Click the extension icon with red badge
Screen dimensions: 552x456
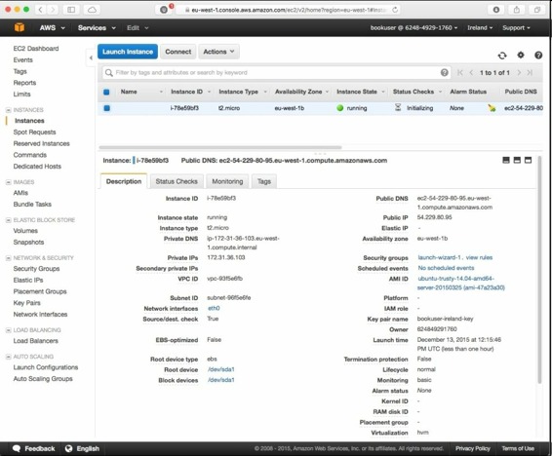click(164, 10)
